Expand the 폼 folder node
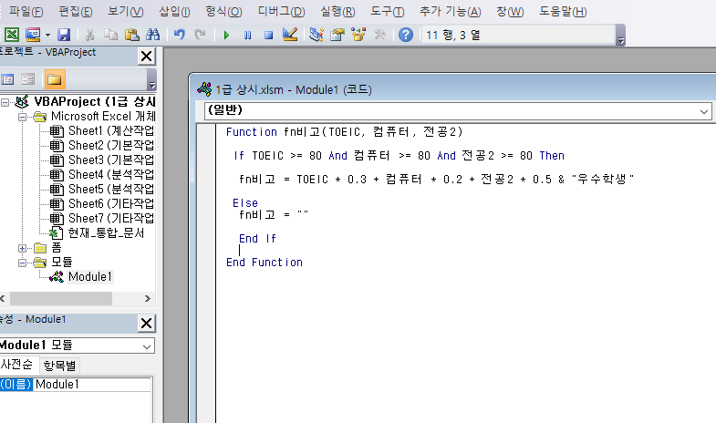 click(x=23, y=247)
